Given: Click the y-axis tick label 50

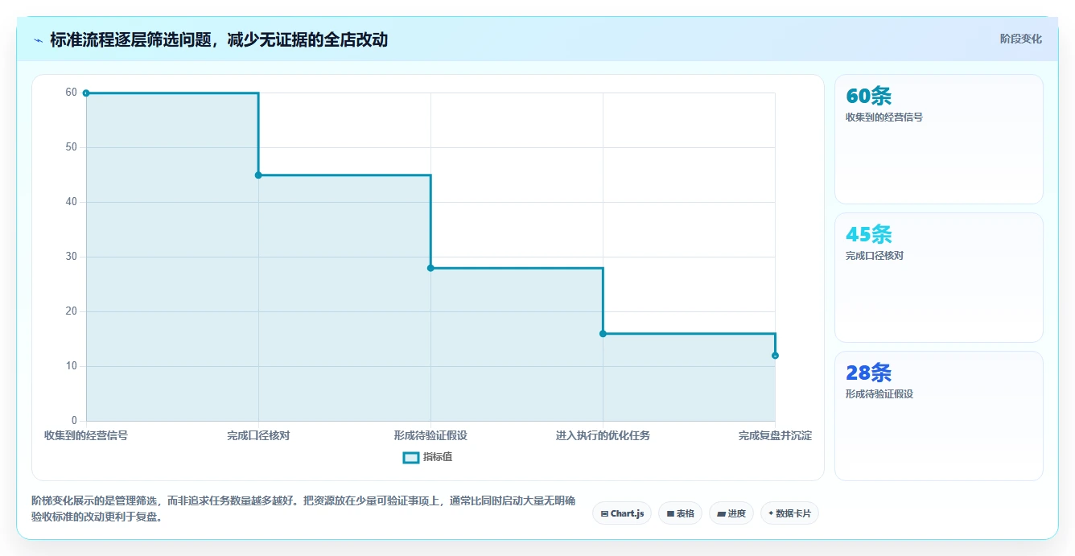Looking at the screenshot, I should (x=72, y=147).
